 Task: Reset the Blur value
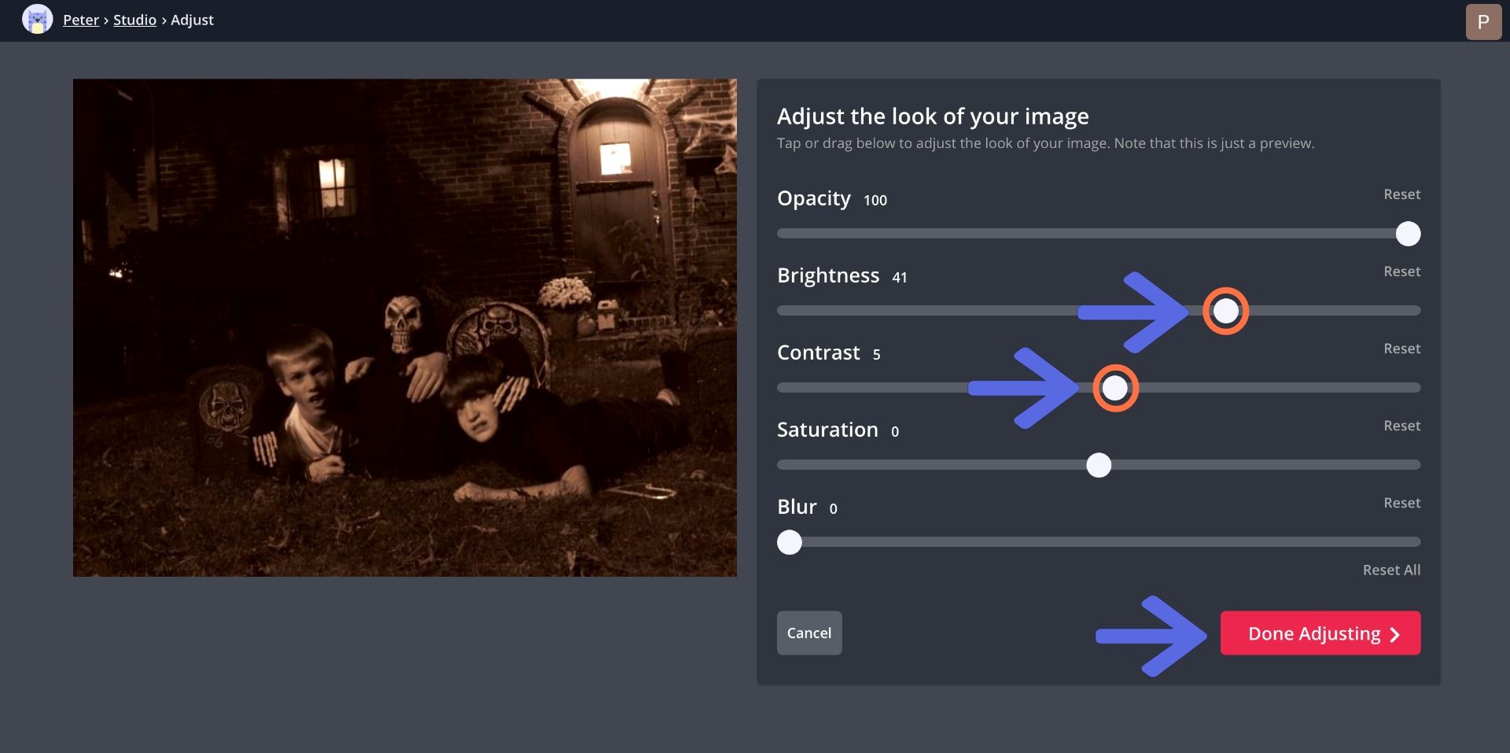[1401, 503]
